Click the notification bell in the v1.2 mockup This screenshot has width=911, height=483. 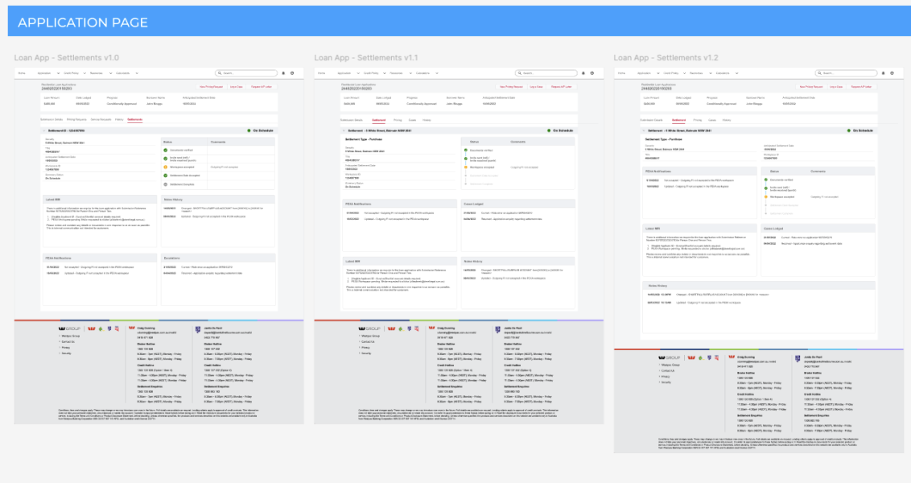point(883,73)
